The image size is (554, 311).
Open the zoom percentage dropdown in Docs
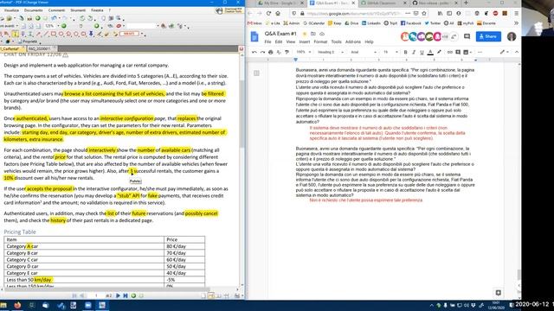tap(304, 52)
